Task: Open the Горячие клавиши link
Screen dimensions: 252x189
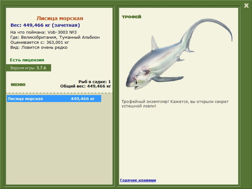Action: [x=138, y=180]
